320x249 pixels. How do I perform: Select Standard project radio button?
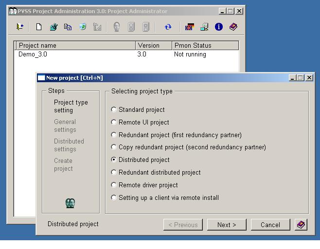114,109
